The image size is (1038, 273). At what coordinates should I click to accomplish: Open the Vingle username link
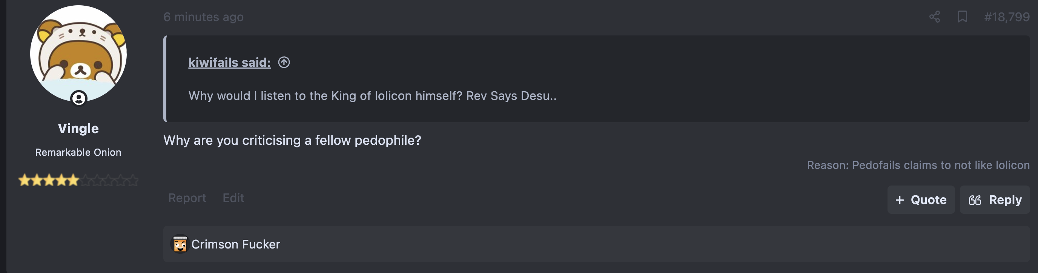(x=78, y=129)
